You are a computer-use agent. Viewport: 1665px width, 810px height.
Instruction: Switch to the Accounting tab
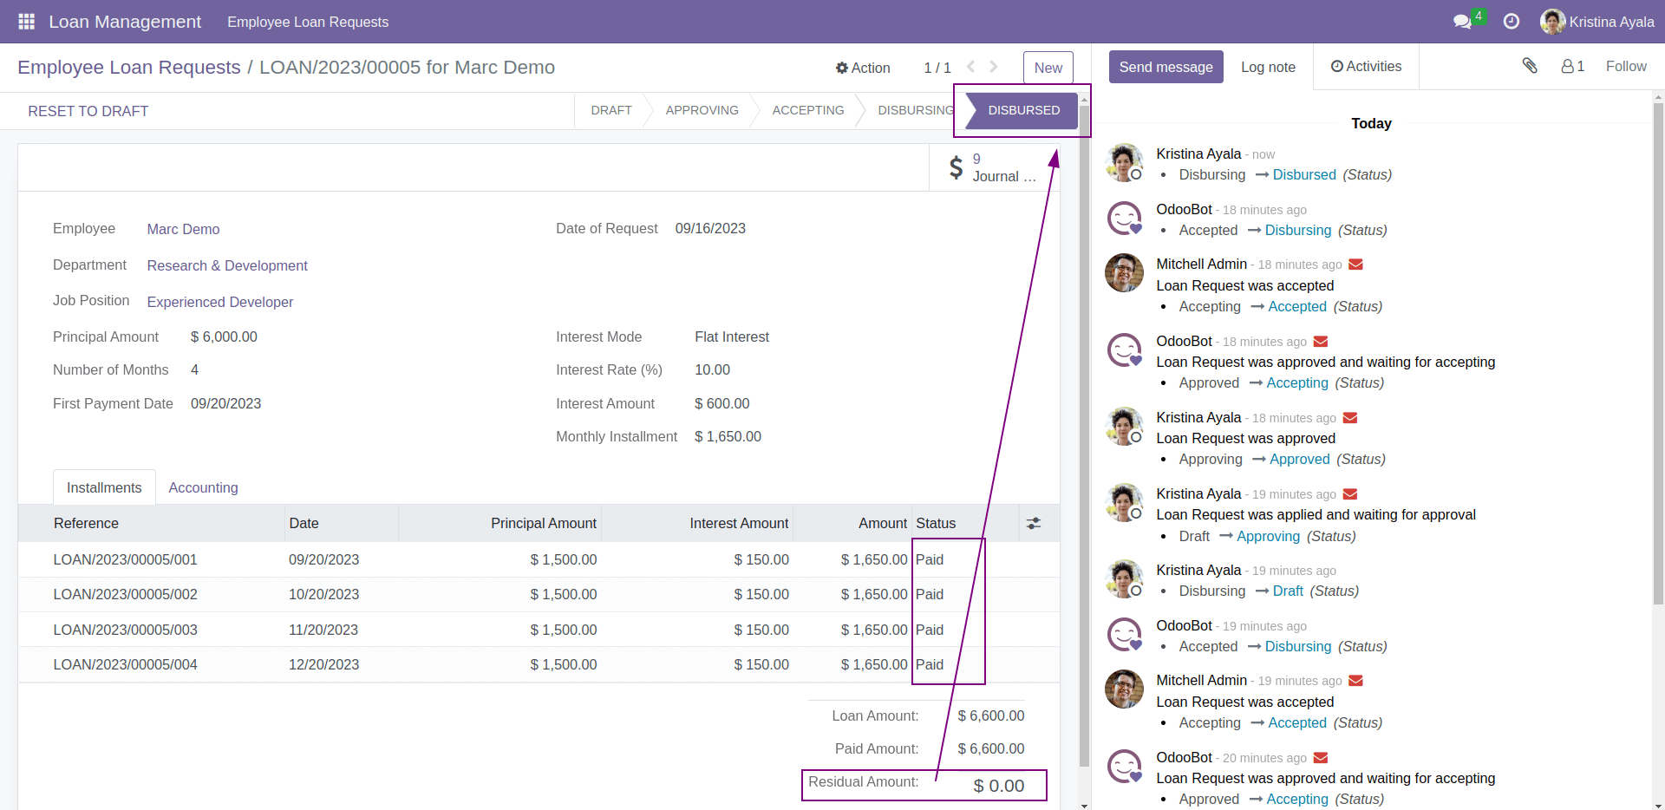[x=203, y=487]
